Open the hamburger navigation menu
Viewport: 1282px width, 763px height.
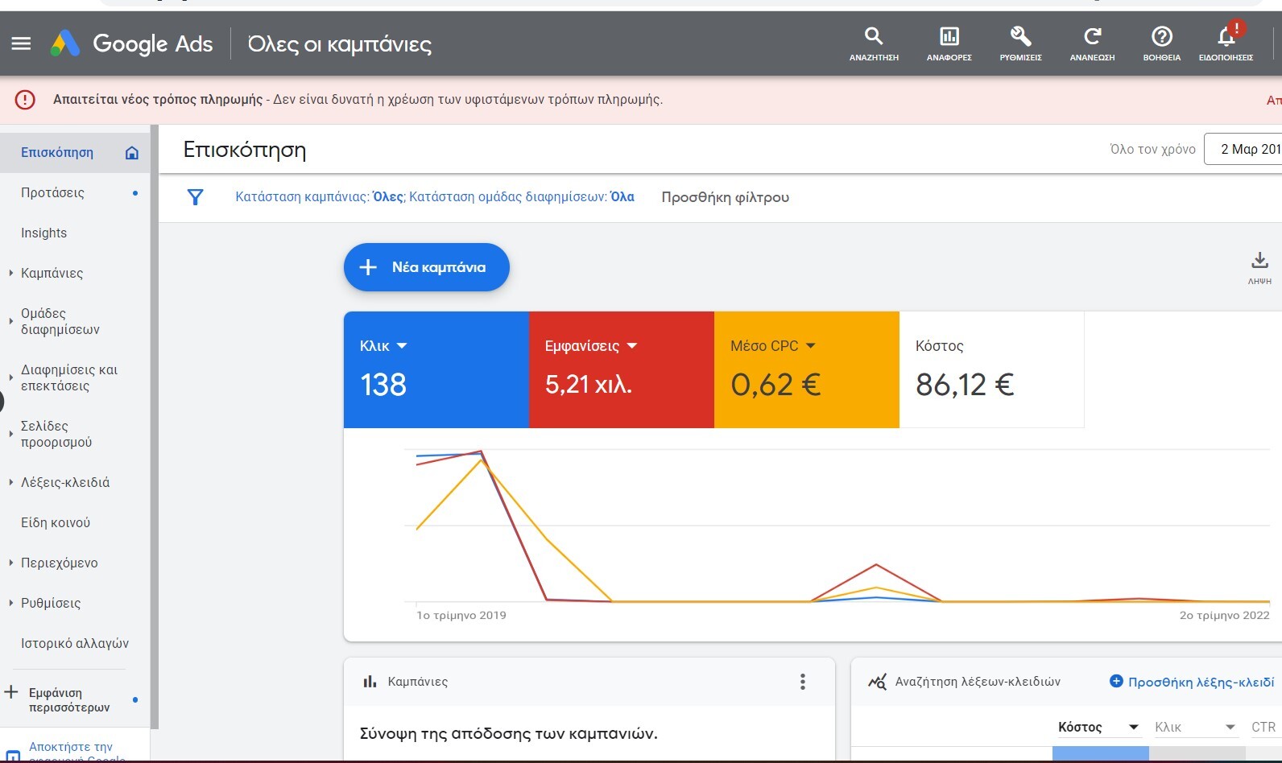22,43
